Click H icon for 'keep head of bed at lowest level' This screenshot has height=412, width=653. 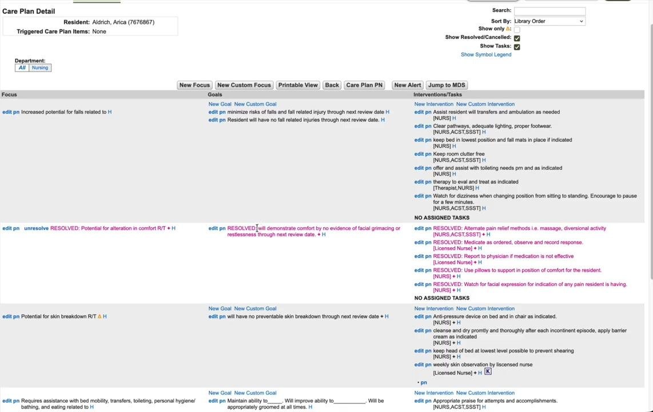click(x=459, y=357)
